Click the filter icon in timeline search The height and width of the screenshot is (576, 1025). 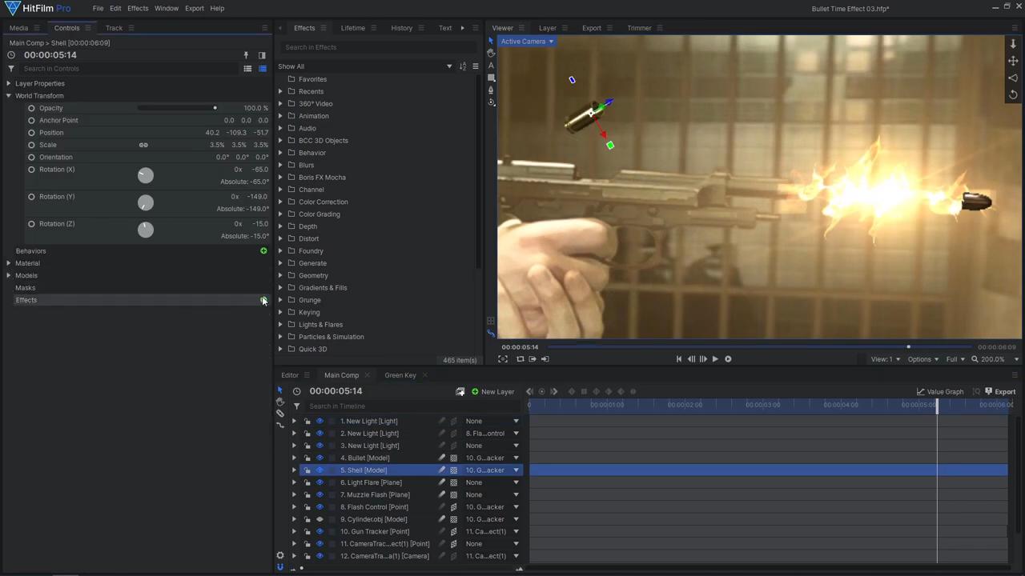pos(296,406)
